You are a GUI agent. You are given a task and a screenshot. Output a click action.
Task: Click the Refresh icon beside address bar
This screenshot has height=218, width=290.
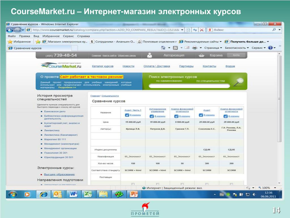(x=195, y=30)
